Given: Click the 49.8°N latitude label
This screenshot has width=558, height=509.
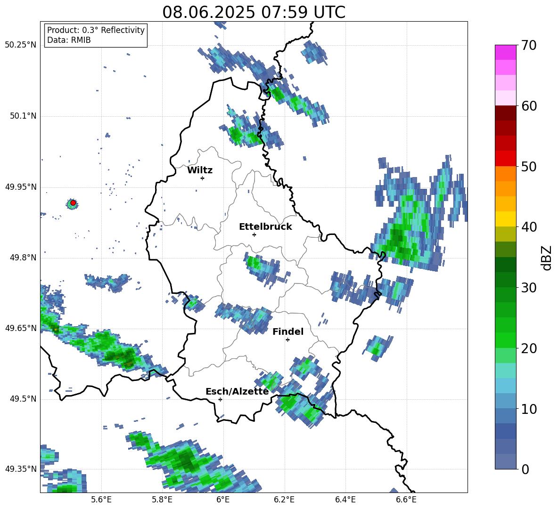Looking at the screenshot, I should [x=23, y=258].
